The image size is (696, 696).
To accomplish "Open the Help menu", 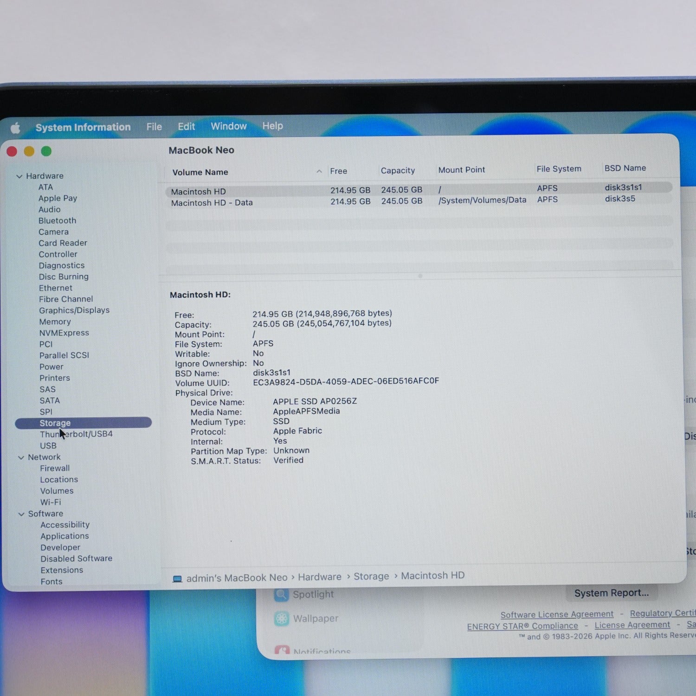I will [272, 126].
